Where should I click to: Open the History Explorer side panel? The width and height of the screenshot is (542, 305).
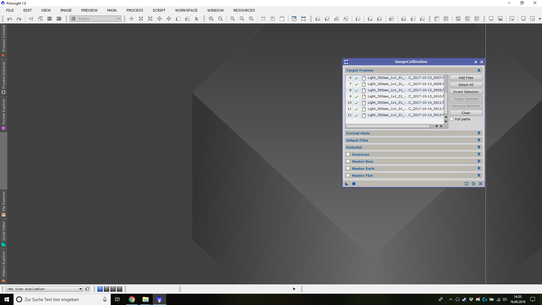pos(4,266)
